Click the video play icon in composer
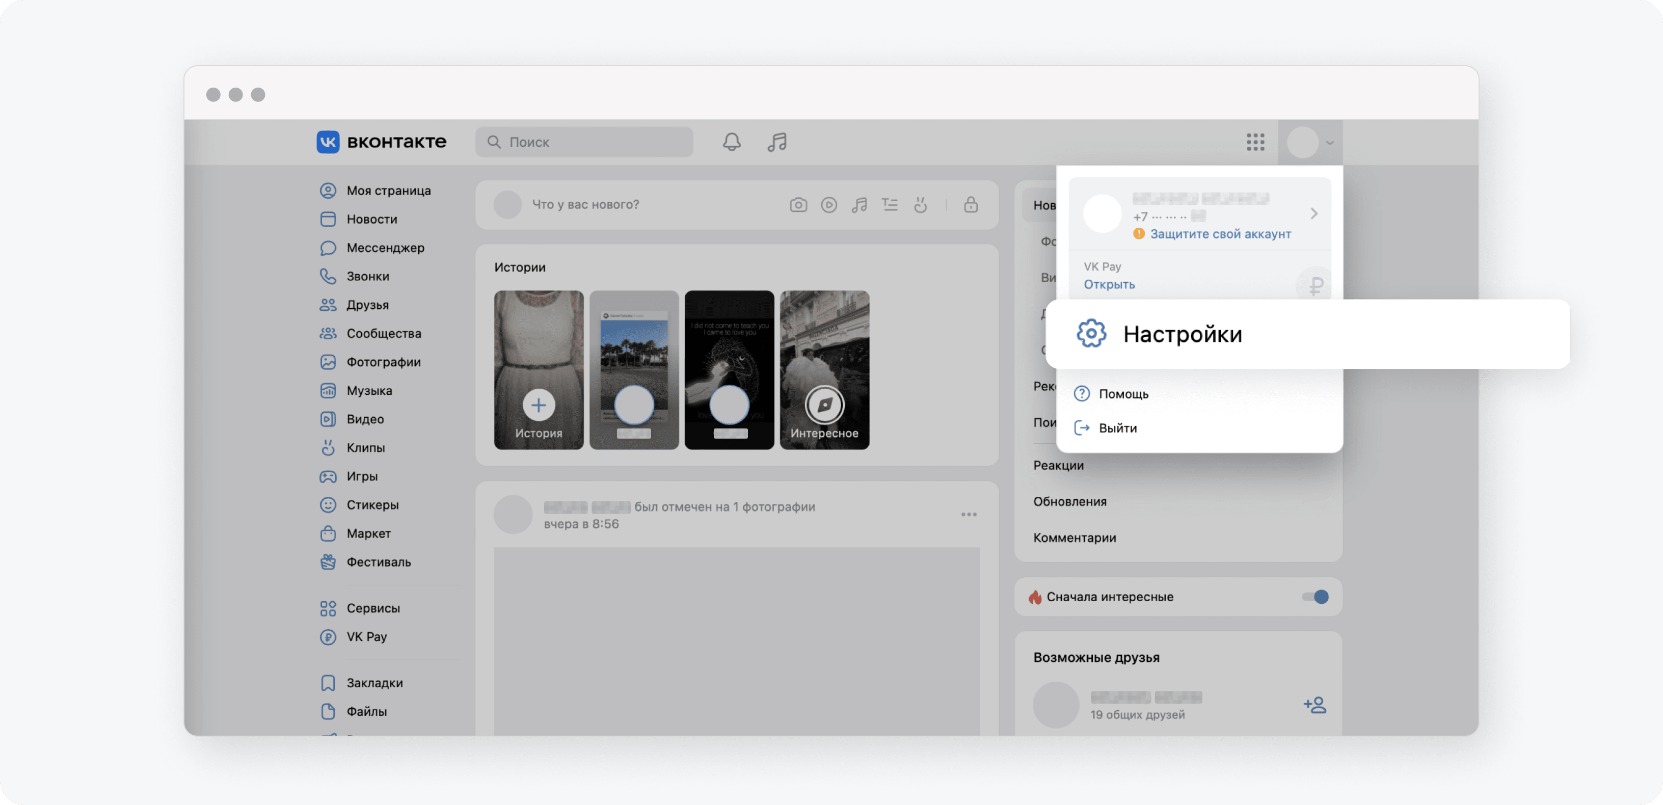This screenshot has height=805, width=1663. [x=829, y=205]
